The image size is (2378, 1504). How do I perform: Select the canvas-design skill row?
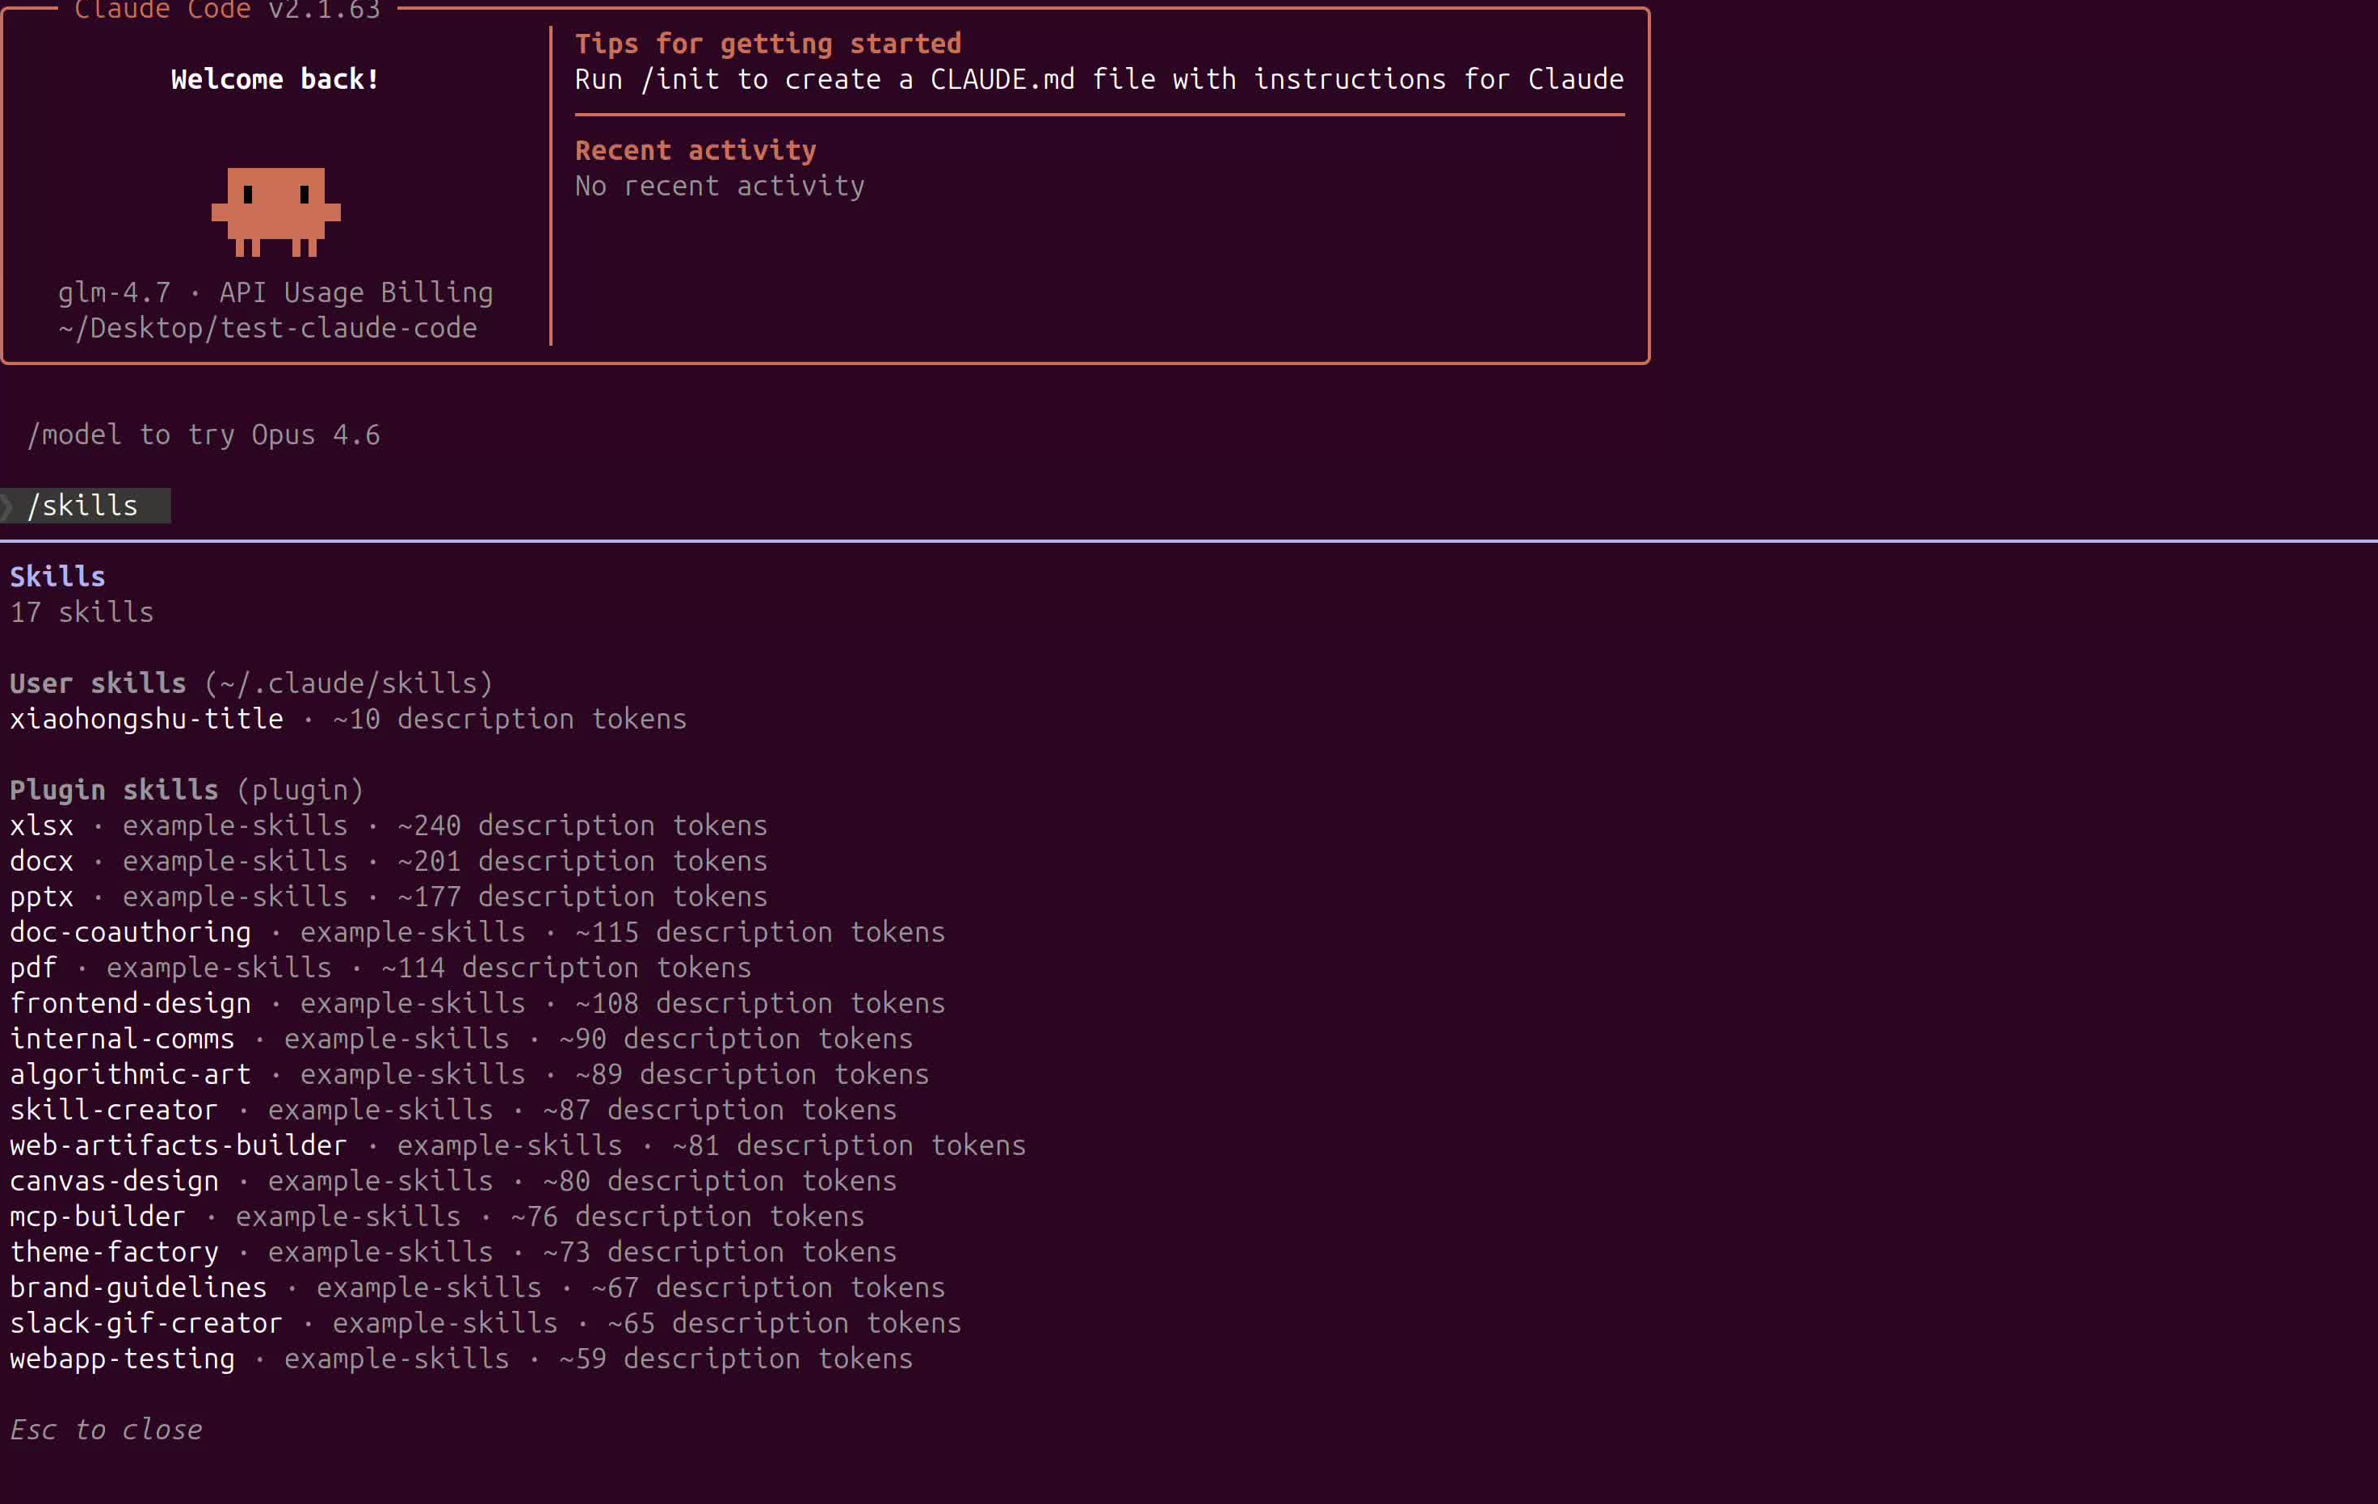click(453, 1181)
